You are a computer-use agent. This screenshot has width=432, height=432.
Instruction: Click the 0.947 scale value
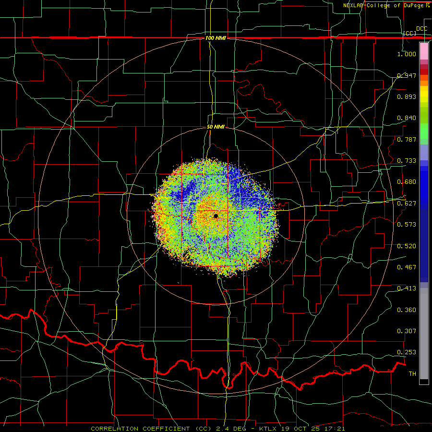tap(407, 75)
